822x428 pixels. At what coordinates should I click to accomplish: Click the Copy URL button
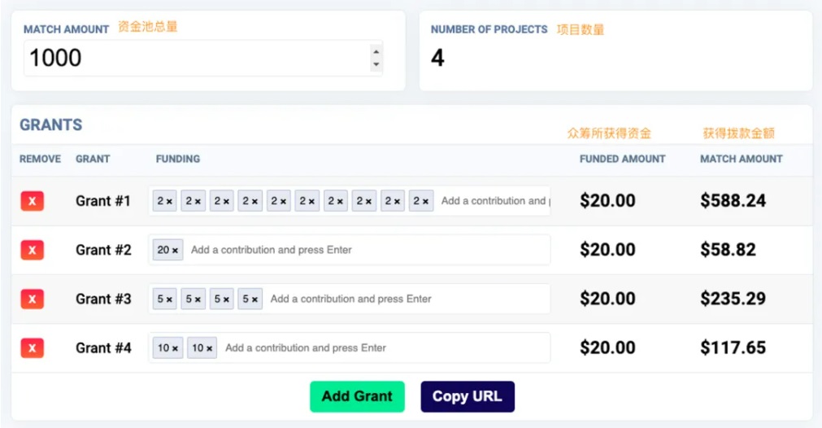click(x=467, y=396)
